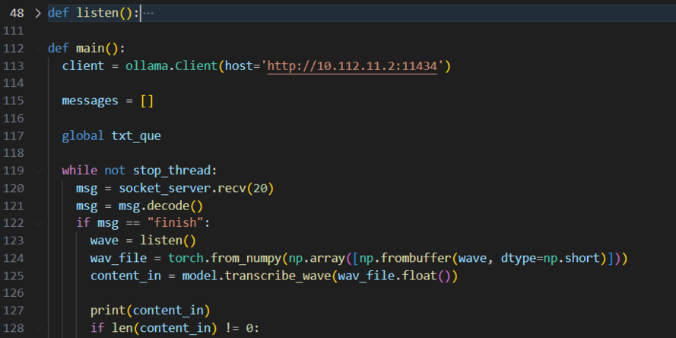
Task: Select line number 117 in the gutter
Action: point(14,136)
